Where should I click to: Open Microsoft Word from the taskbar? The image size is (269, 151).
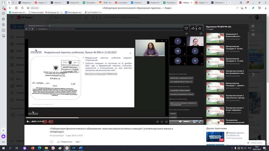pos(81,148)
